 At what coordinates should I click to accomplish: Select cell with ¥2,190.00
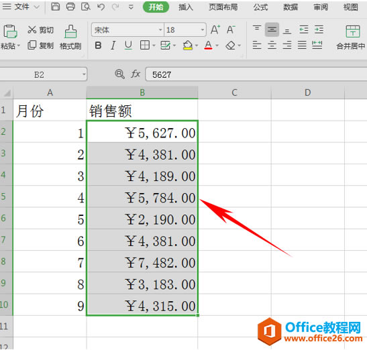click(142, 219)
